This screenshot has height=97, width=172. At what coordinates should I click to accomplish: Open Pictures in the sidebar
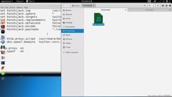pos(72,39)
